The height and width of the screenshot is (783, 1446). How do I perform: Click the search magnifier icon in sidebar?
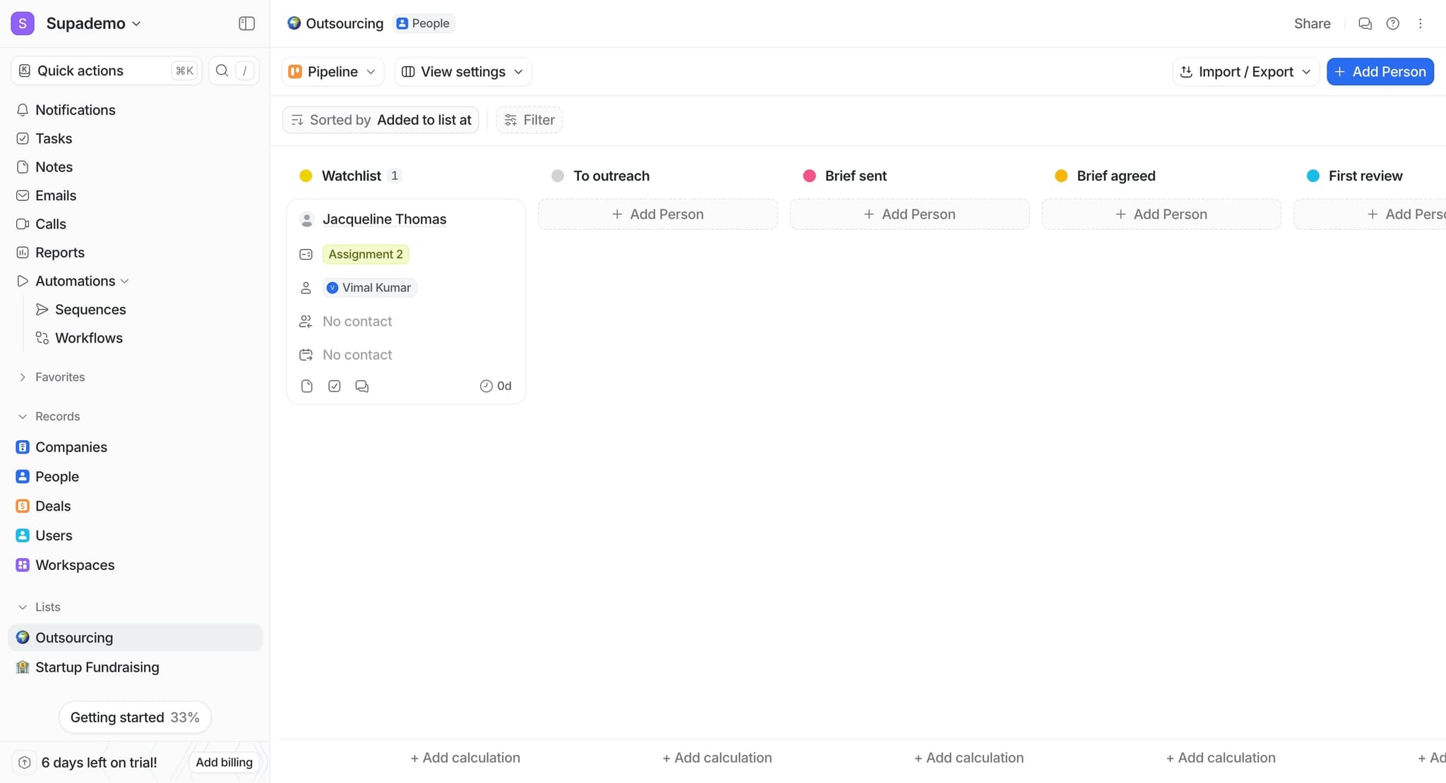tap(222, 71)
